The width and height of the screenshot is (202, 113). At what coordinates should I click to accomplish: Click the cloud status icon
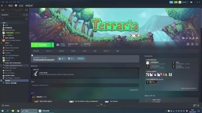click(58, 45)
